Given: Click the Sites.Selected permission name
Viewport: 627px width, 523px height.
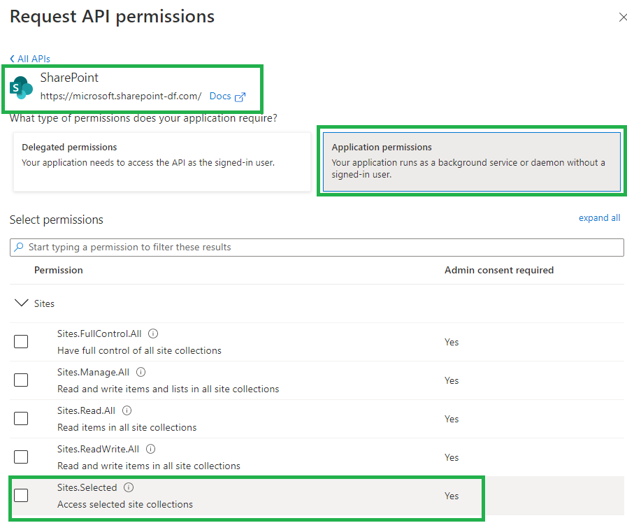Looking at the screenshot, I should (87, 487).
